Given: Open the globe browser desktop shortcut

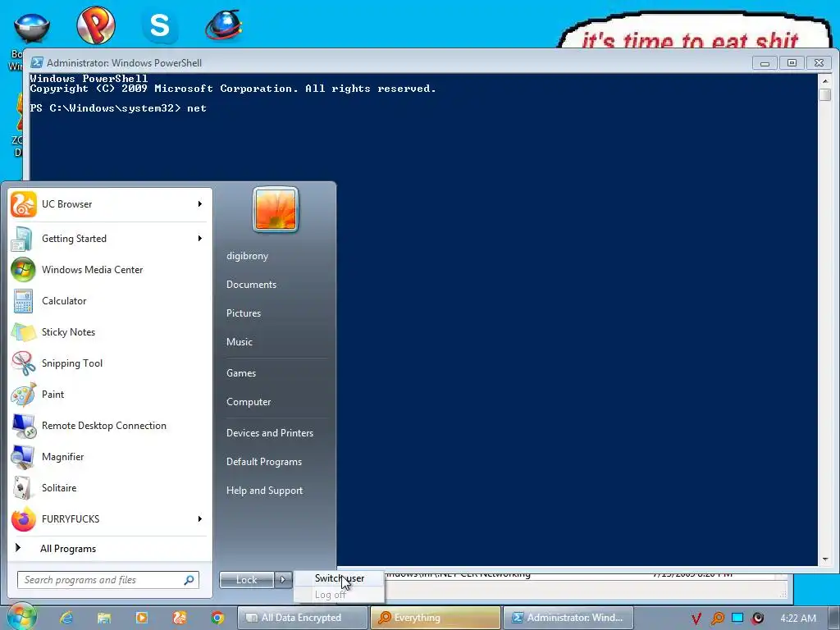Looking at the screenshot, I should pyautogui.click(x=224, y=25).
